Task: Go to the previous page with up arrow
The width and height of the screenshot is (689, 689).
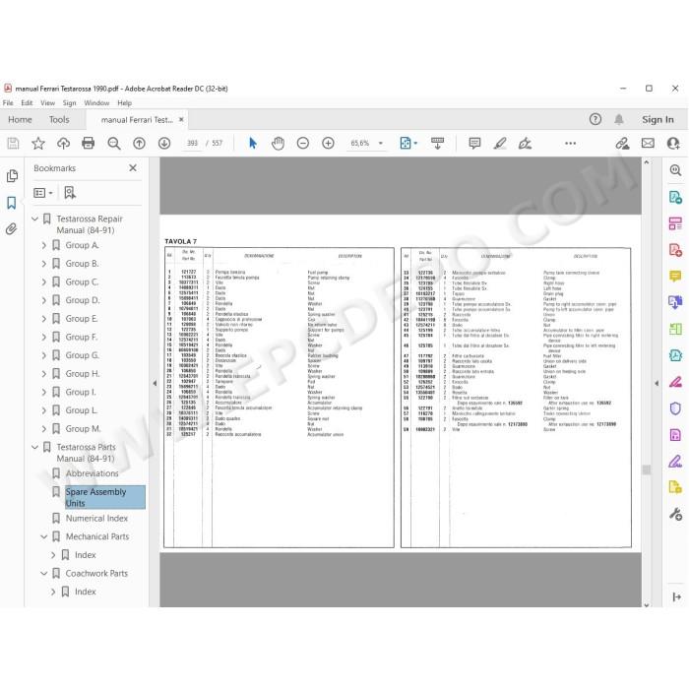Action: 140,144
